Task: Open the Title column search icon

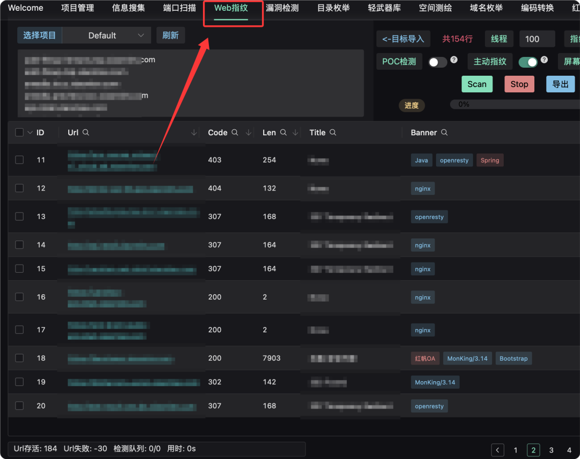Action: click(333, 133)
